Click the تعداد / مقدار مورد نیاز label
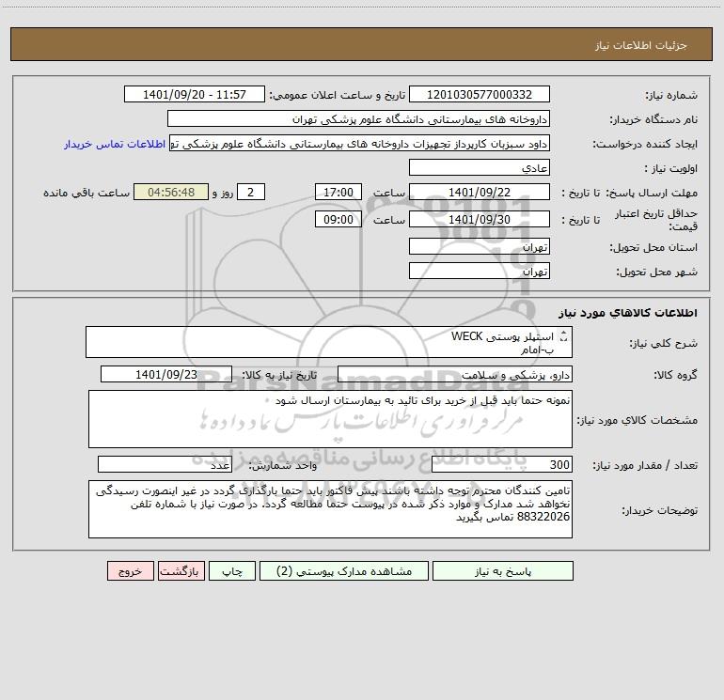Screen dimensions: 724x700 645,466
